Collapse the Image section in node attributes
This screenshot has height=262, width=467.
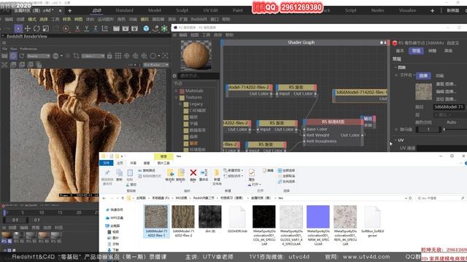click(x=395, y=68)
